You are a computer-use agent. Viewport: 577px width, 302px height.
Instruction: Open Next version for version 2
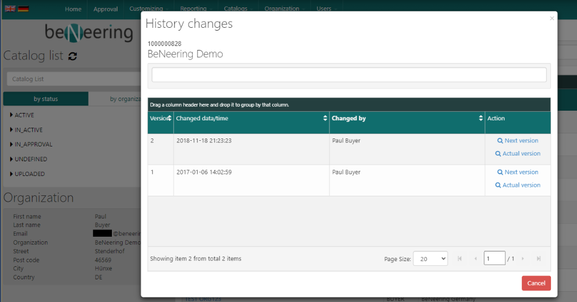click(x=517, y=141)
